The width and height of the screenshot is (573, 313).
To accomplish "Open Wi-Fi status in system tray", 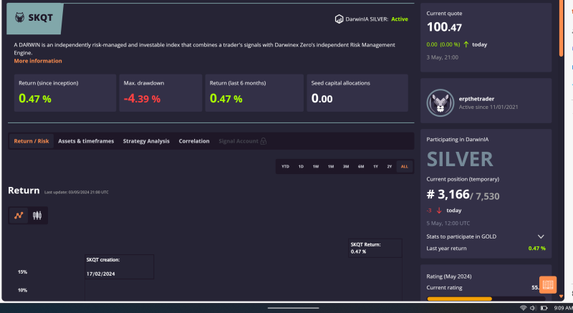I will (524, 308).
